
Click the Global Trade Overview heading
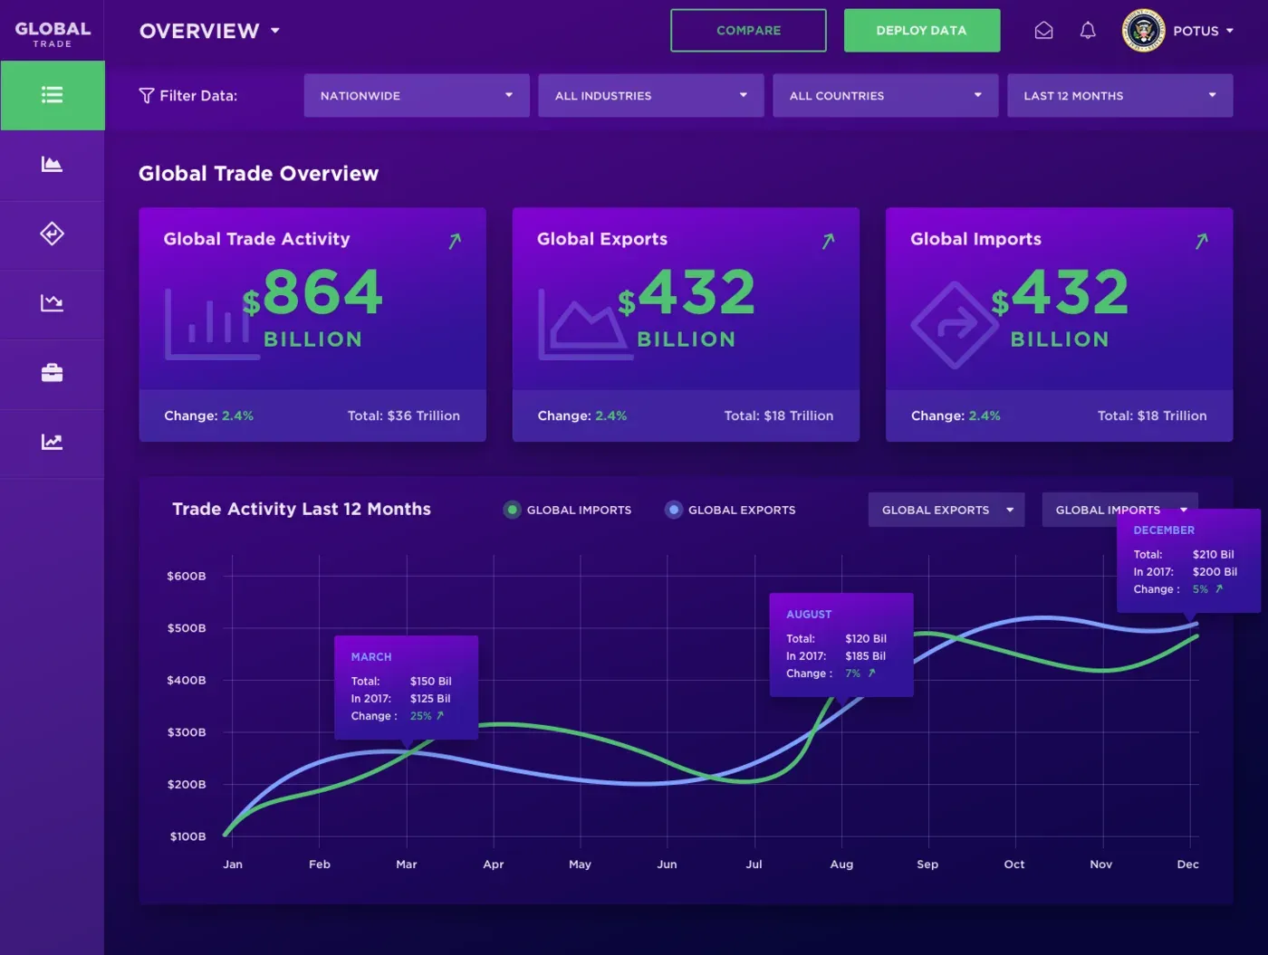pos(258,174)
